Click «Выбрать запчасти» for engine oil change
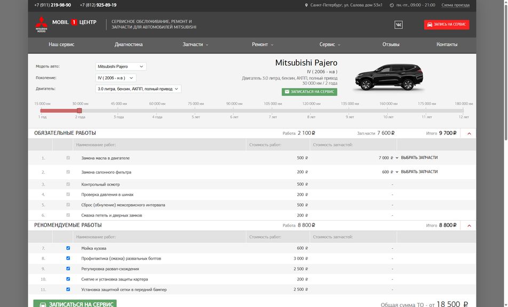This screenshot has width=508, height=307. (x=419, y=158)
